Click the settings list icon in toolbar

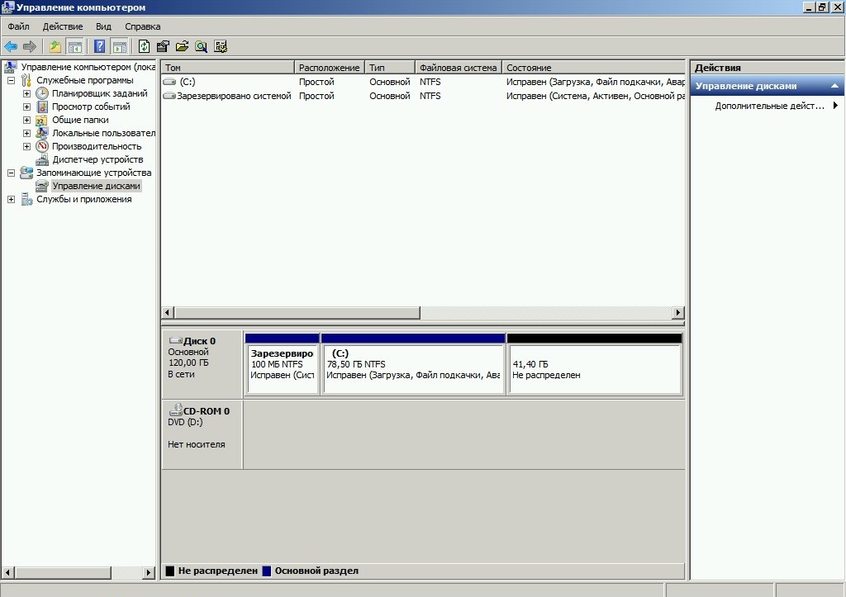[221, 46]
